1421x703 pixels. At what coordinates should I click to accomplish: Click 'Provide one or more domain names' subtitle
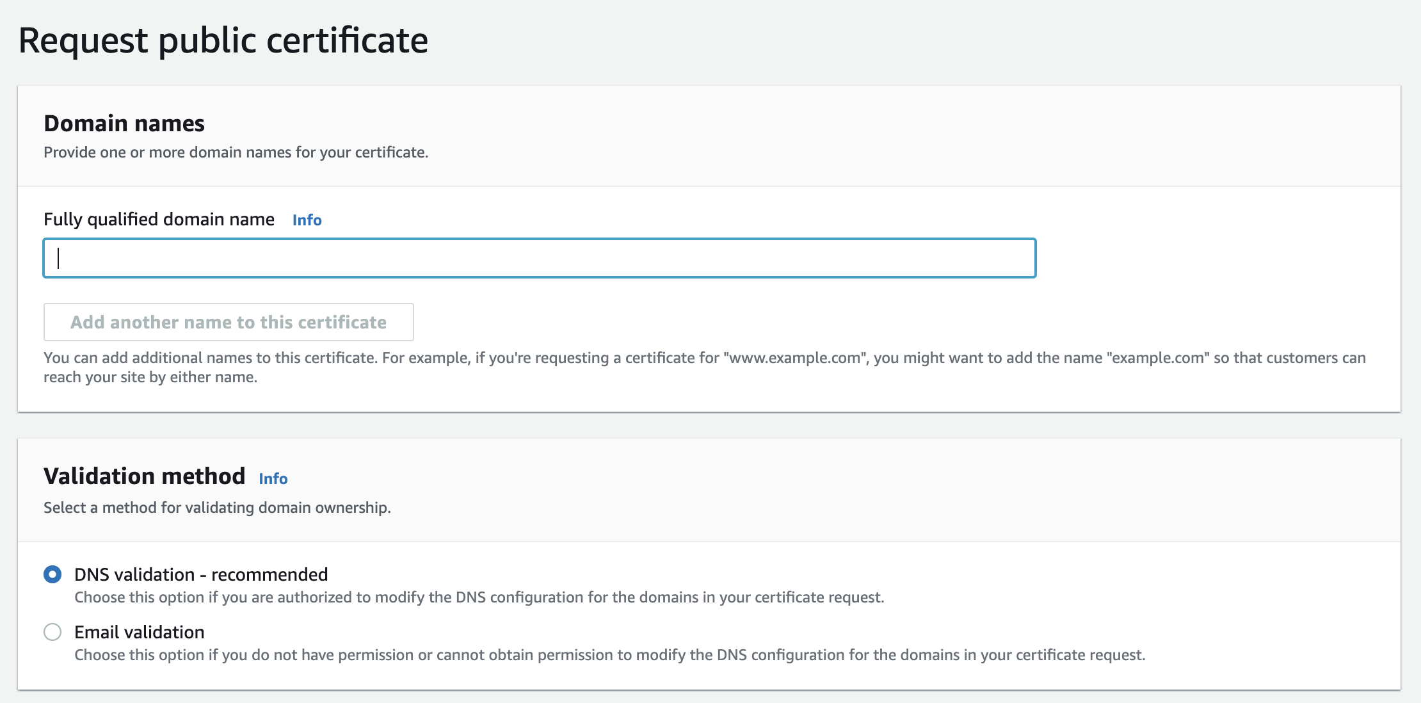236,152
